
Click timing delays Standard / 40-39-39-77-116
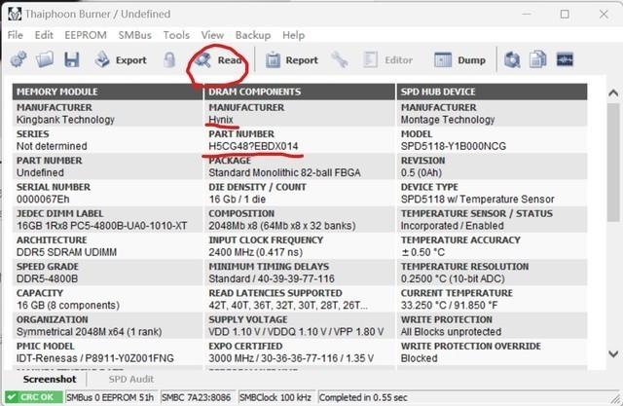(272, 278)
